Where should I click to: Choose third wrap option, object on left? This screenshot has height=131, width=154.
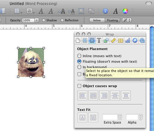coord(104,95)
